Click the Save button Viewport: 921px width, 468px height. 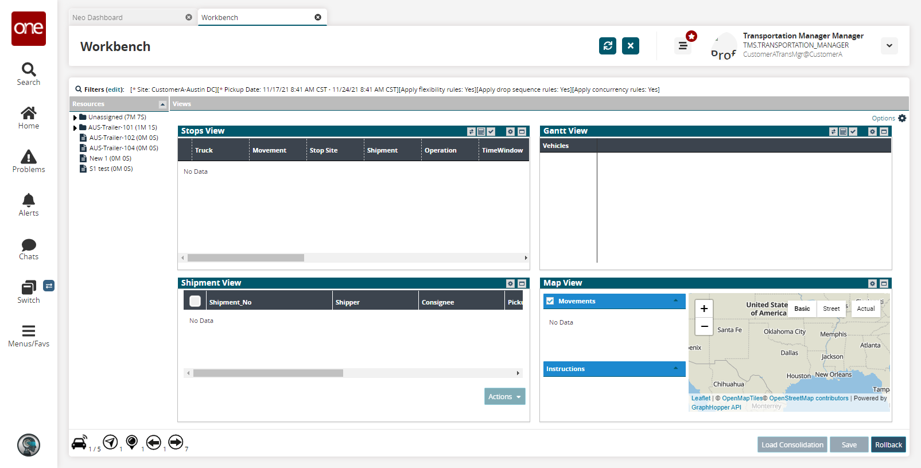849,444
